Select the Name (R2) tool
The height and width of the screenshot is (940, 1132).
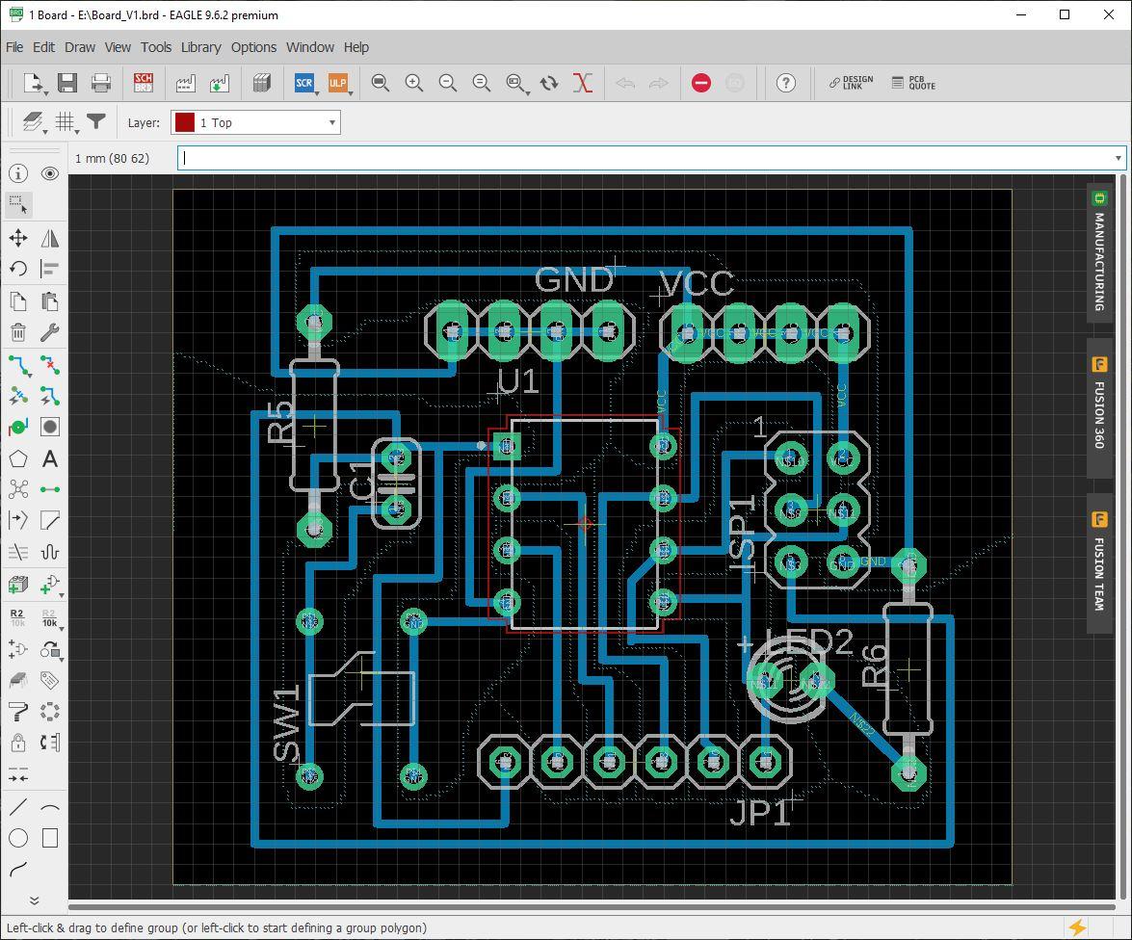tap(18, 617)
